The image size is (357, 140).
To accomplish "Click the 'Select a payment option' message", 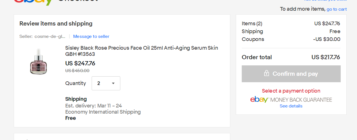I will 291,91.
